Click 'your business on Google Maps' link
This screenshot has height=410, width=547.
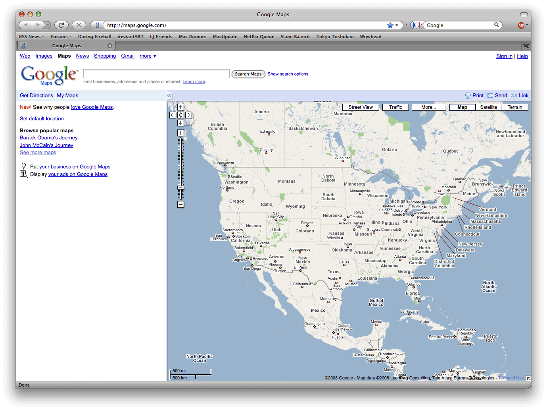[75, 167]
